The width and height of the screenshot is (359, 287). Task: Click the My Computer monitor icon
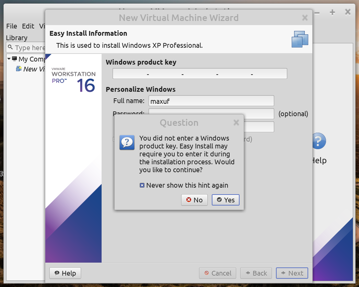pos(14,59)
